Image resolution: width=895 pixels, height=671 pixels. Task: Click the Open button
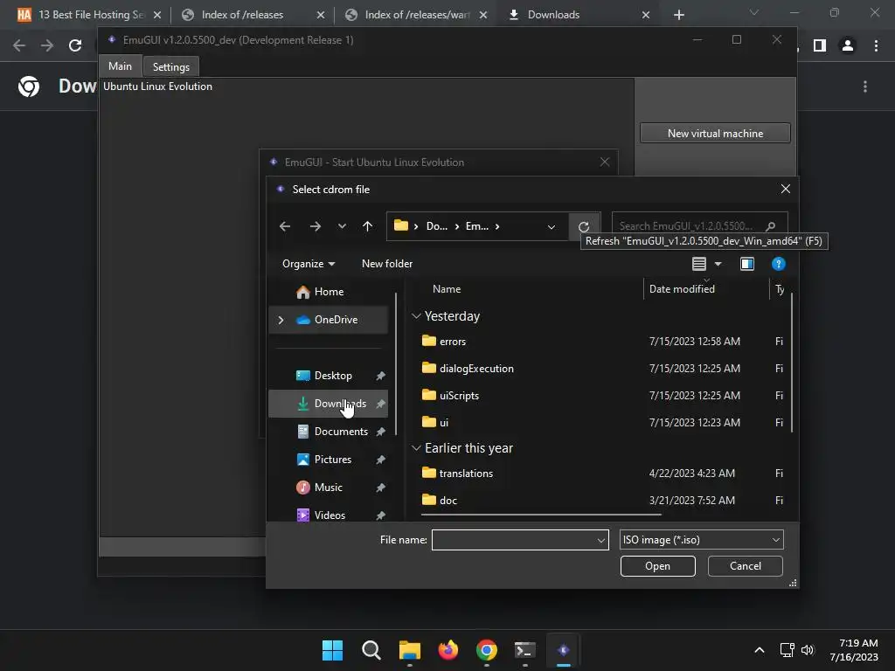657,566
